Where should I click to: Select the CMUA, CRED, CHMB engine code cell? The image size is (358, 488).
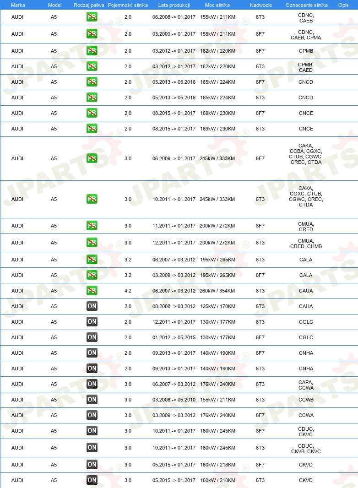point(306,244)
